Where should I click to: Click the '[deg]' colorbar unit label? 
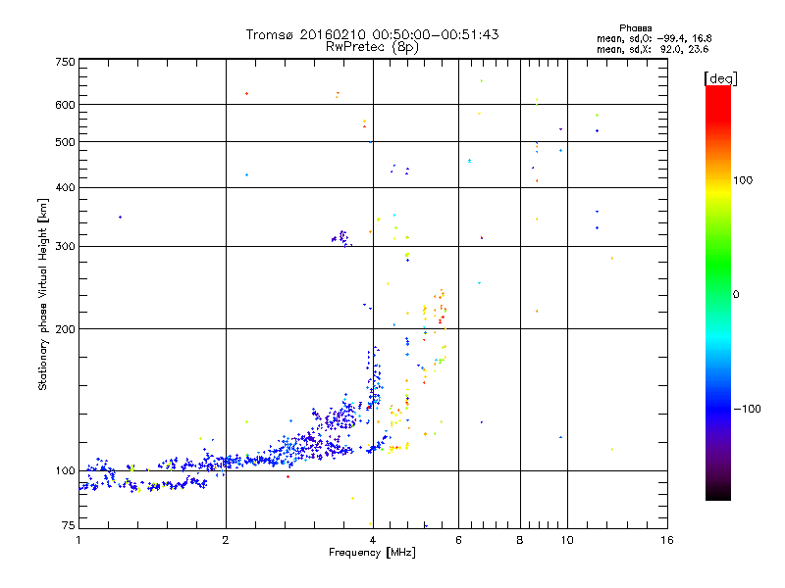pos(720,78)
